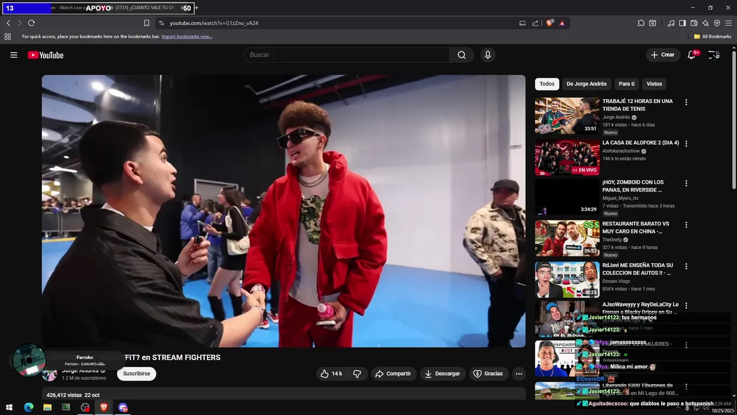737x415 pixels.
Task: Open the account avatar menu
Action: [714, 55]
